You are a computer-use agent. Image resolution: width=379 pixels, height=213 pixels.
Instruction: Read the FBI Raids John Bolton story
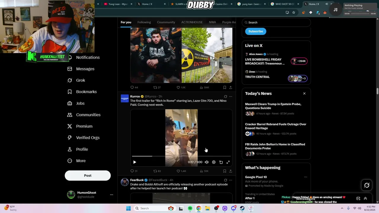coord(276,149)
